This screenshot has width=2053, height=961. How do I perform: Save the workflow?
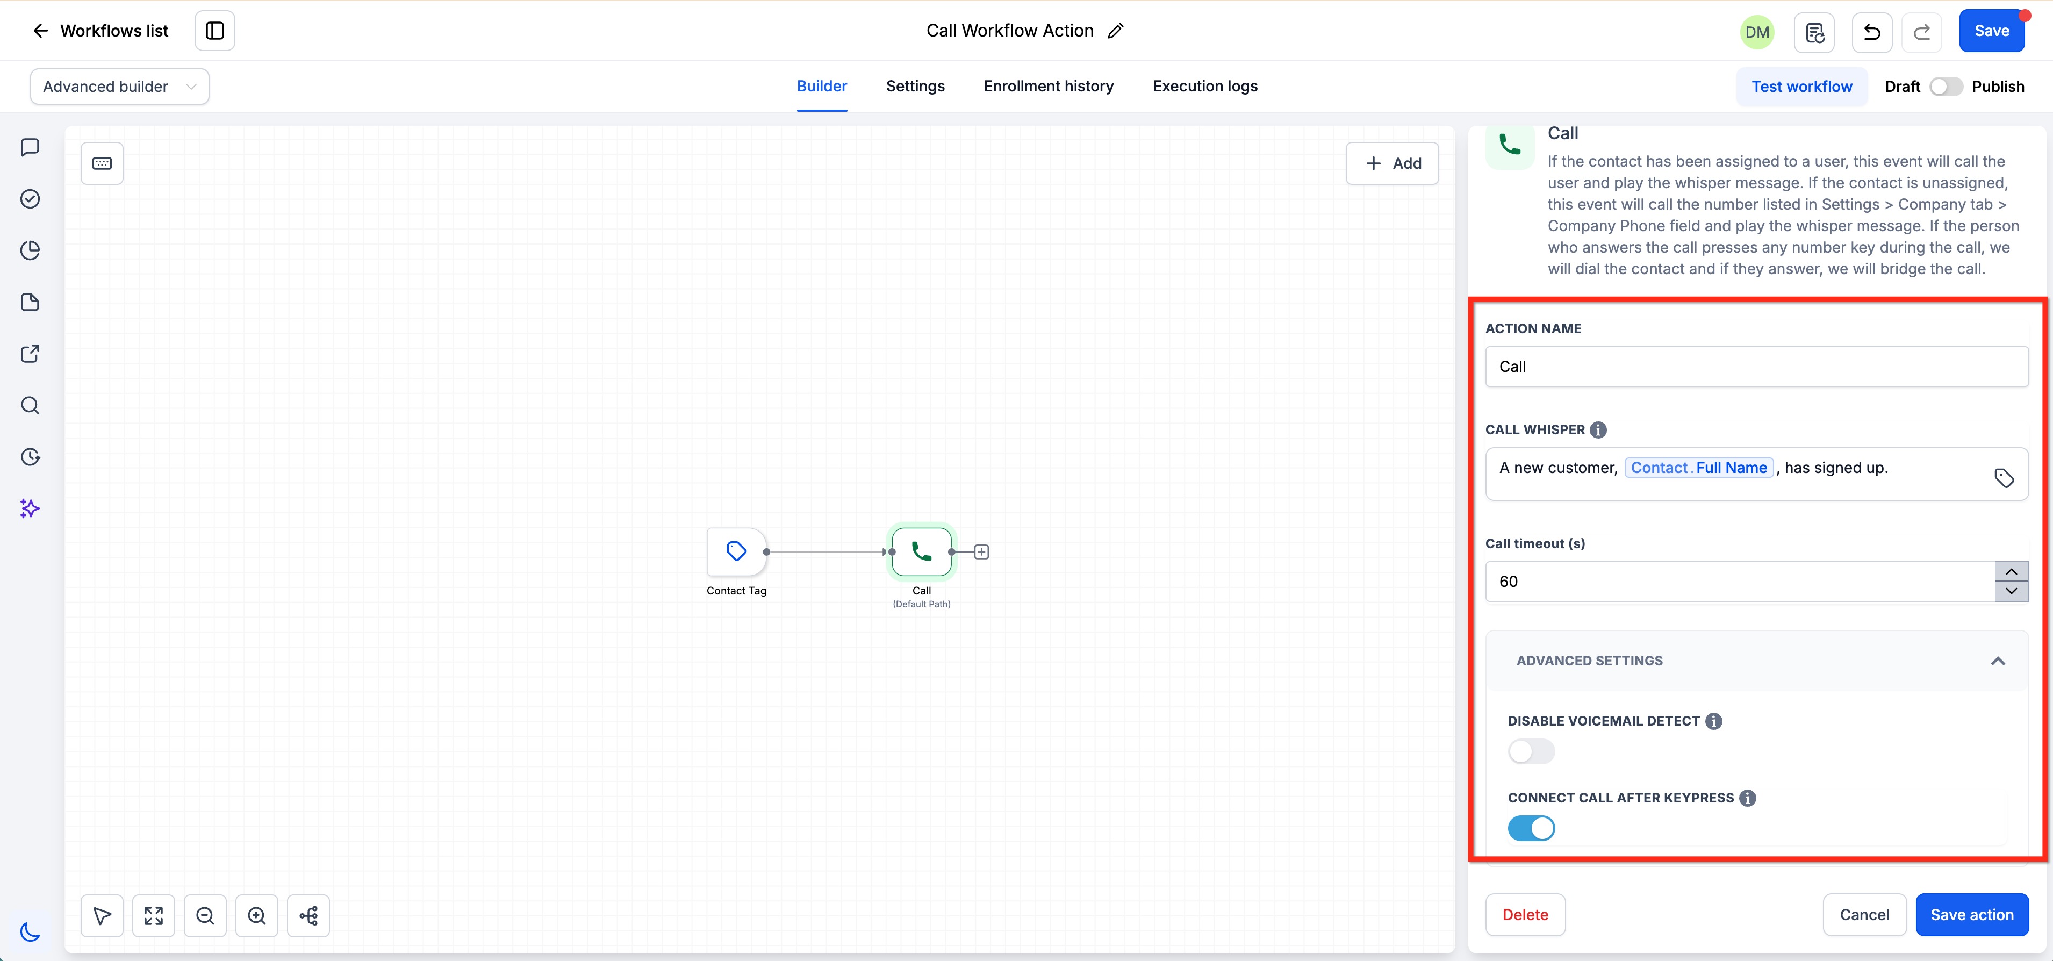pos(1992,30)
